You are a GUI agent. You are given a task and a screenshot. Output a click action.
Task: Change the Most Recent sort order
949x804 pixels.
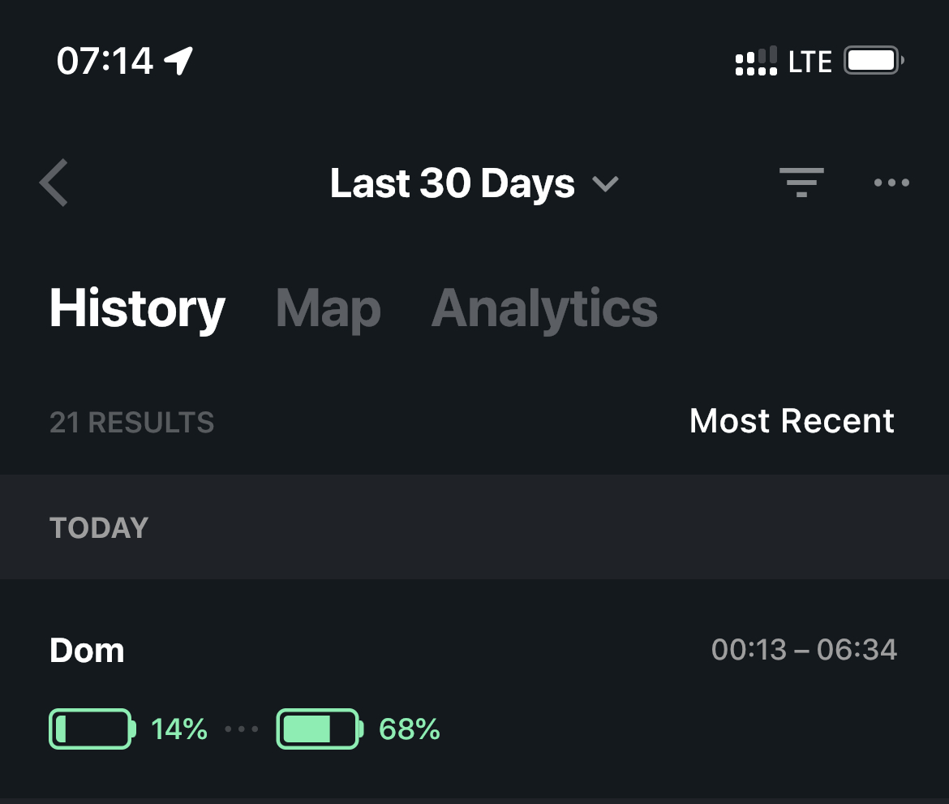[x=792, y=421]
